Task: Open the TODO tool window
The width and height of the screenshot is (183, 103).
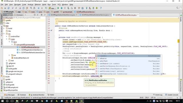Action: click(51, 95)
